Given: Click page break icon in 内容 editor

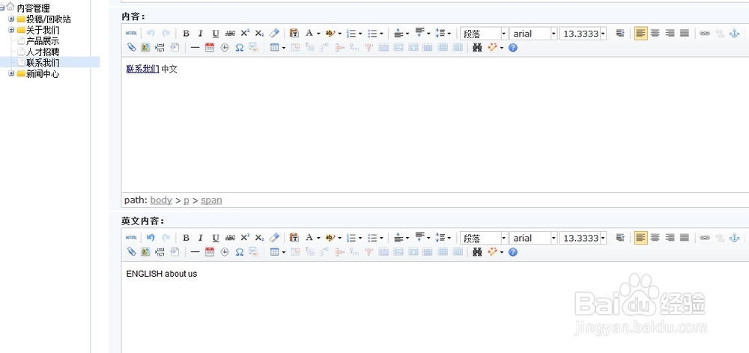Looking at the screenshot, I should tap(160, 48).
